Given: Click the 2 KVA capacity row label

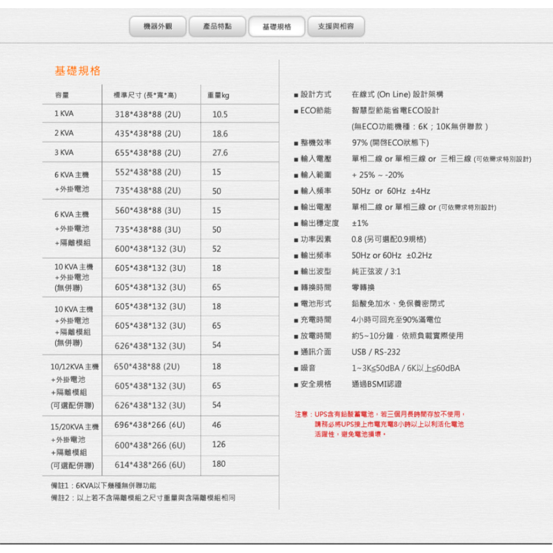Looking at the screenshot, I should (64, 133).
